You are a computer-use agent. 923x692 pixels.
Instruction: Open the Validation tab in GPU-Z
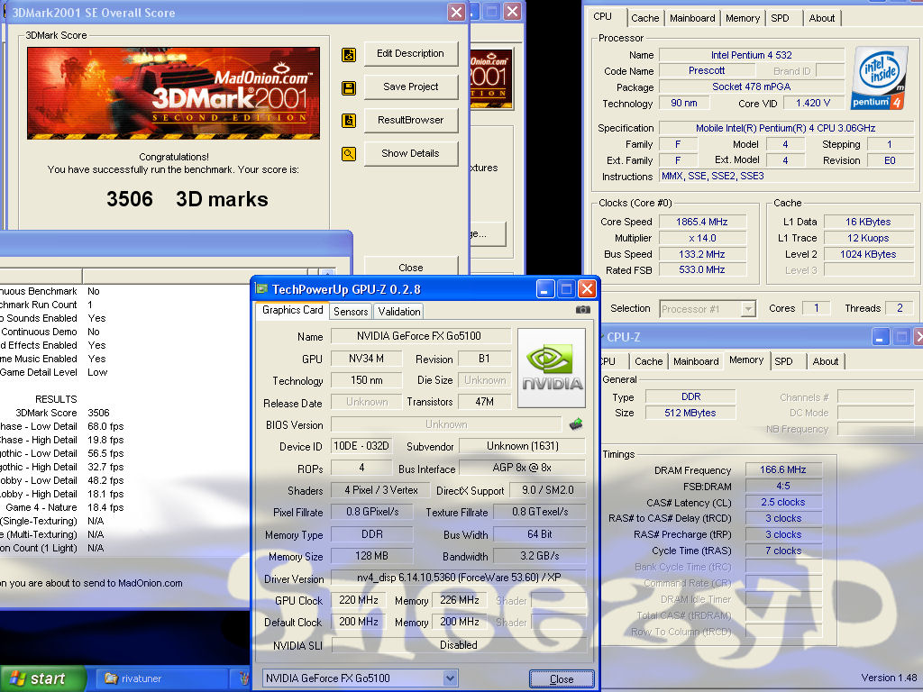399,312
